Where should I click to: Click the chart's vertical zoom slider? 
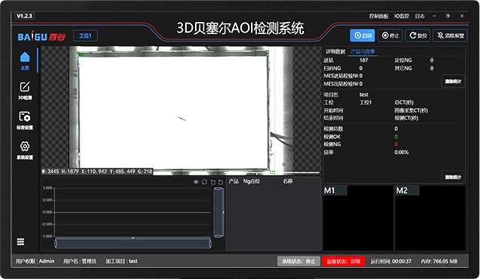pyautogui.click(x=218, y=212)
